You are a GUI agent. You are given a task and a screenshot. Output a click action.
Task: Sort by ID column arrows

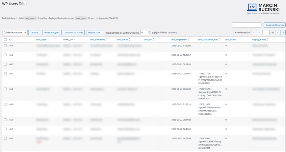[x=13, y=39]
